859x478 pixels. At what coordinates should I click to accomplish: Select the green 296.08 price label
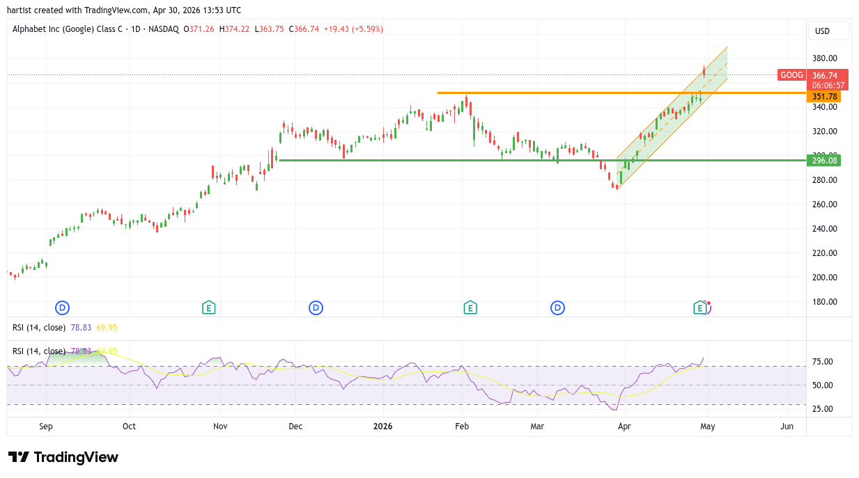(825, 160)
